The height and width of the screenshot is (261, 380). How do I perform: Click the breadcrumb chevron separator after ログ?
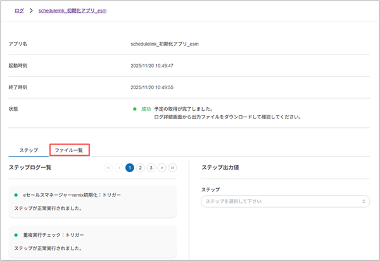pyautogui.click(x=32, y=11)
